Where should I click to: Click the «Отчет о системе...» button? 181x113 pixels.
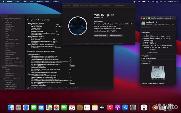point(101,35)
